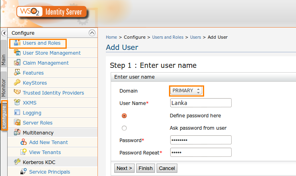Select the KeyStores key icon
The image size is (296, 176).
tap(17, 83)
